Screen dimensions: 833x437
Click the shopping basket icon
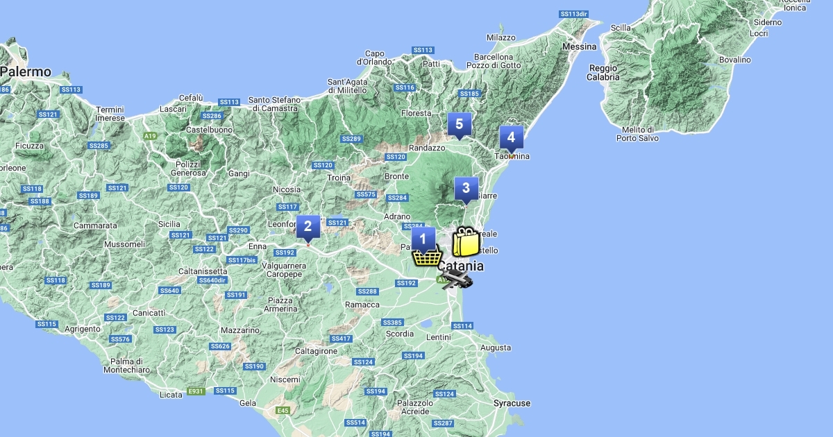[427, 257]
